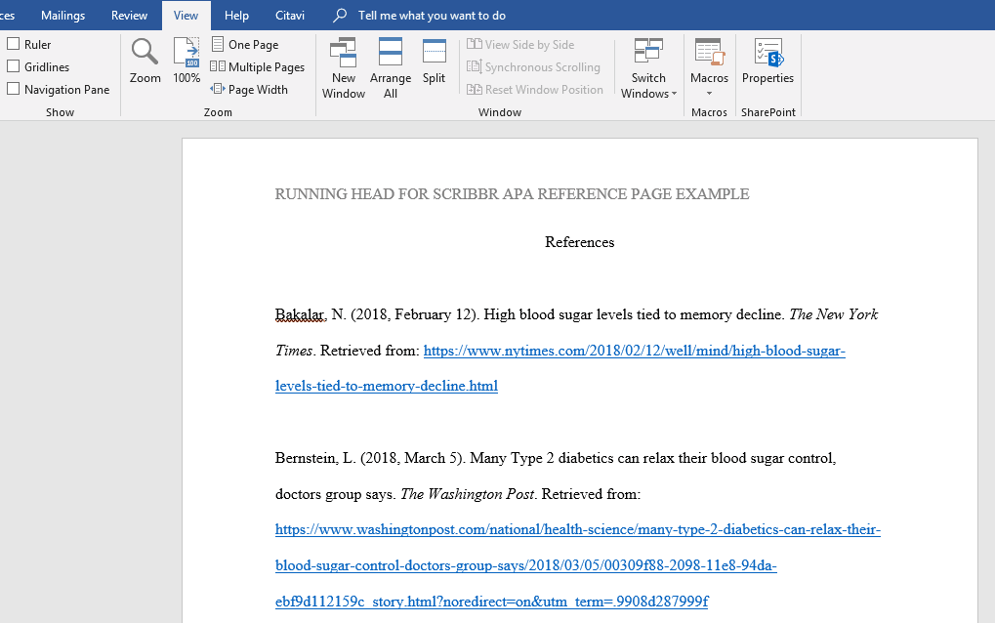Arrange All open windows
This screenshot has width=995, height=623.
pyautogui.click(x=390, y=66)
